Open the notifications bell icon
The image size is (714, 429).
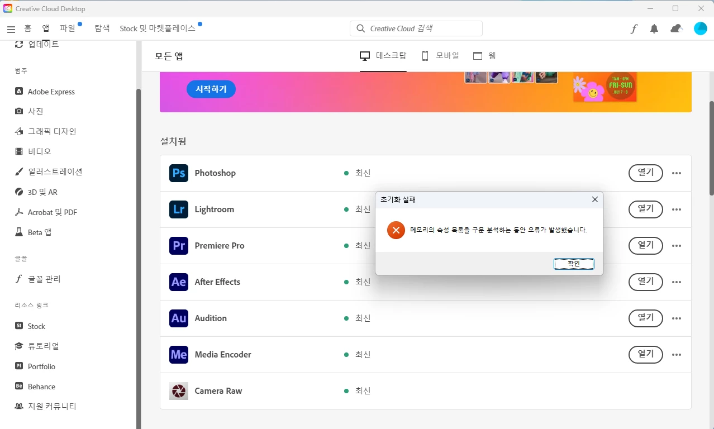pyautogui.click(x=654, y=29)
